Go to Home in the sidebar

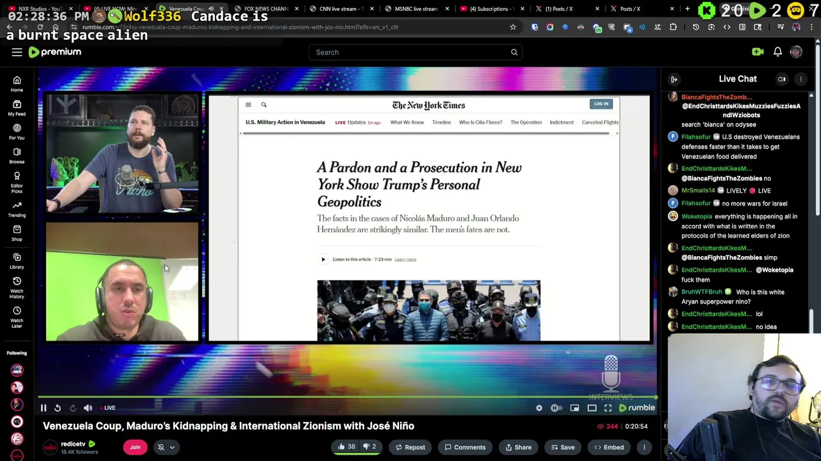pos(17,84)
